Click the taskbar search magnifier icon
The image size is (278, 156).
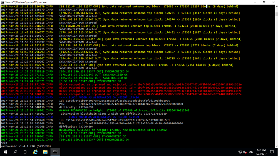point(15,152)
